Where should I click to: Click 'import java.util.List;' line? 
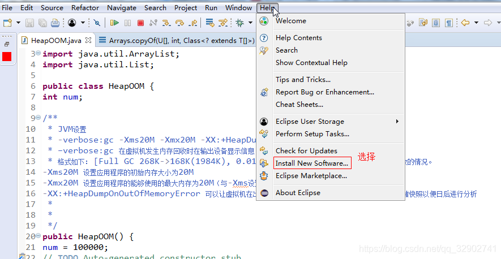(98, 65)
